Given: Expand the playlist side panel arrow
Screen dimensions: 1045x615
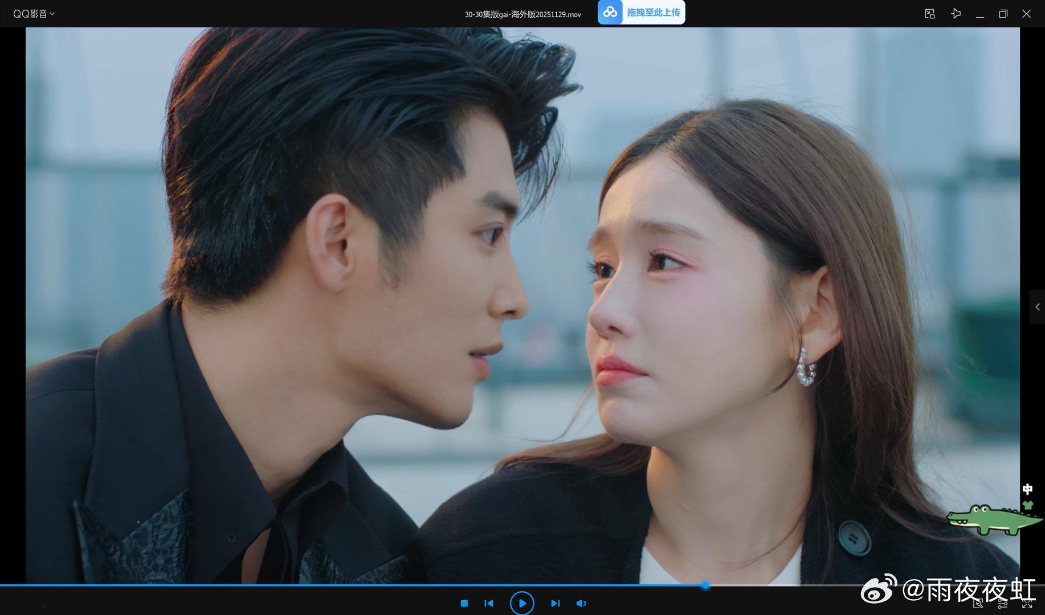Looking at the screenshot, I should coord(1037,307).
